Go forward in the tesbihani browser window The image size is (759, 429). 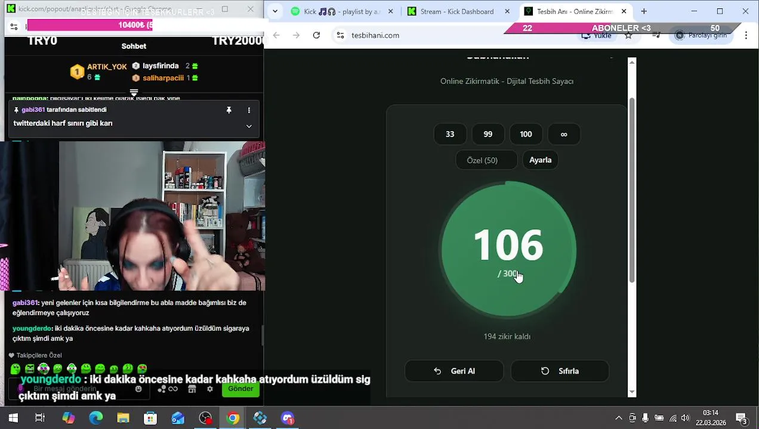296,35
